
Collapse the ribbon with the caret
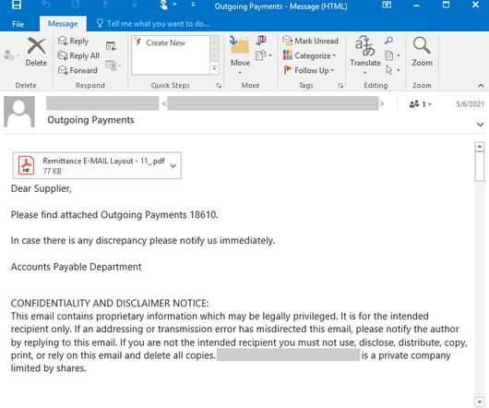[x=481, y=85]
